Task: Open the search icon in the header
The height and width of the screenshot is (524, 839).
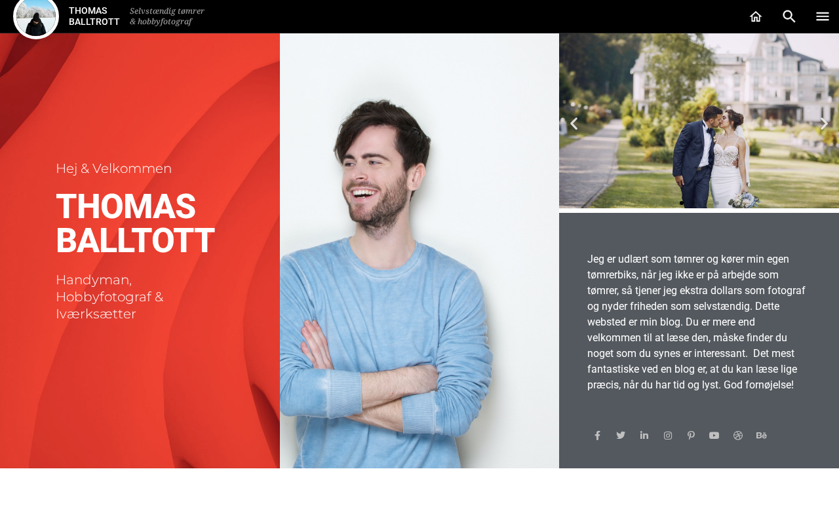Action: 789,16
